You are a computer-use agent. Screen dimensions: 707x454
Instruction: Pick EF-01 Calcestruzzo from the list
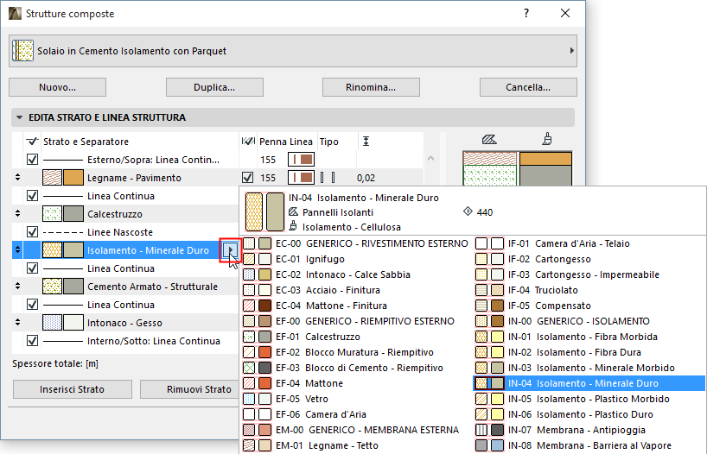coord(356,337)
